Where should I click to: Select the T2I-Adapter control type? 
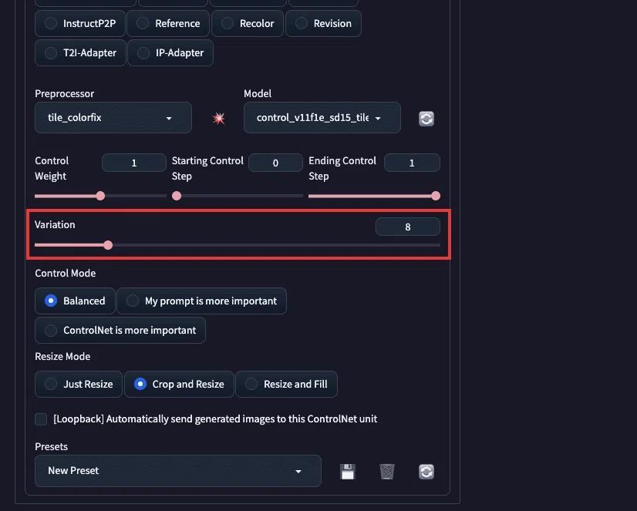(80, 52)
